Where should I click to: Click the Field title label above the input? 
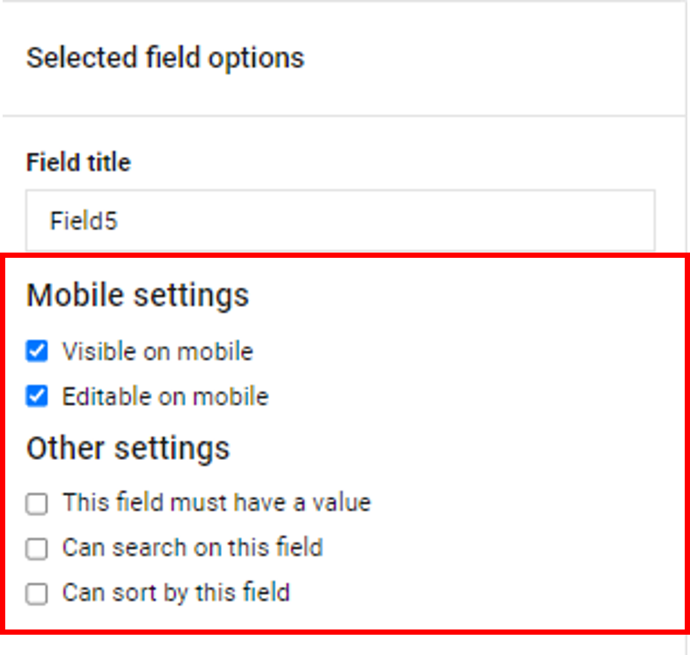point(79,162)
